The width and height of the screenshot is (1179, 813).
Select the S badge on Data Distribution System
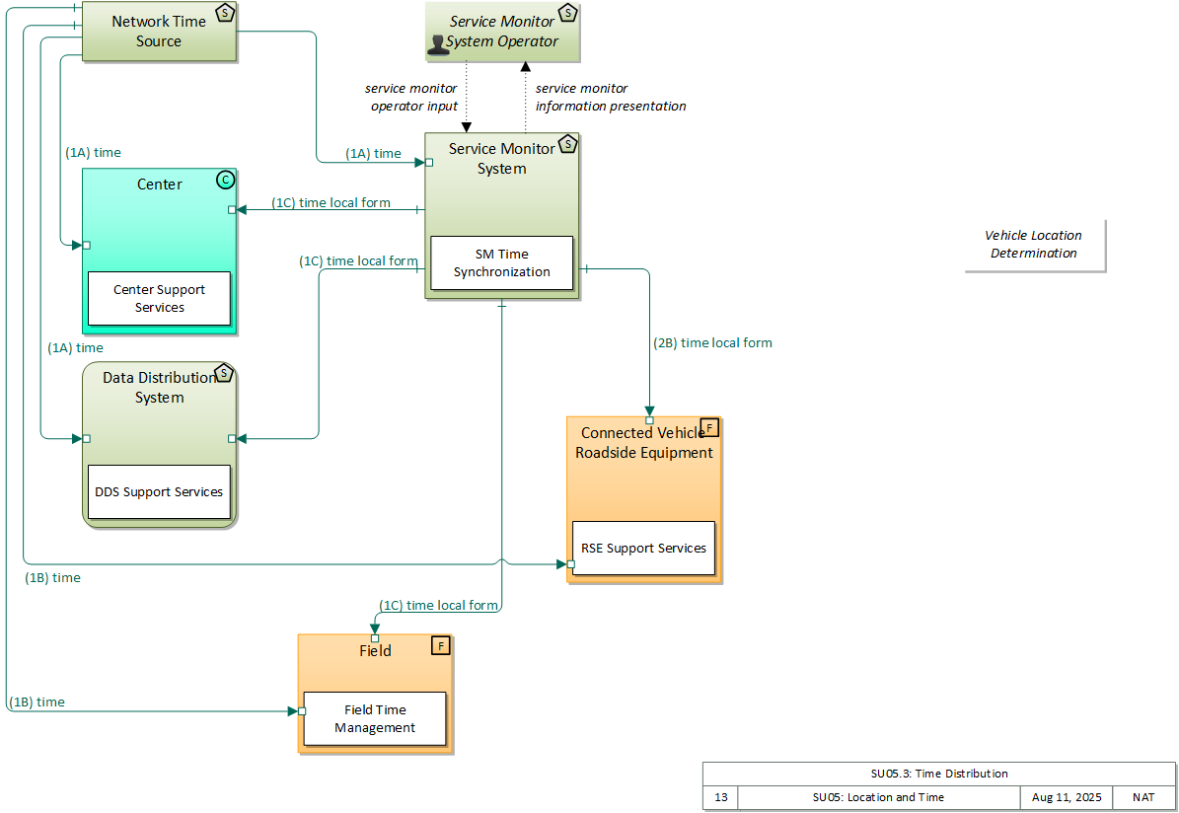pos(224,373)
